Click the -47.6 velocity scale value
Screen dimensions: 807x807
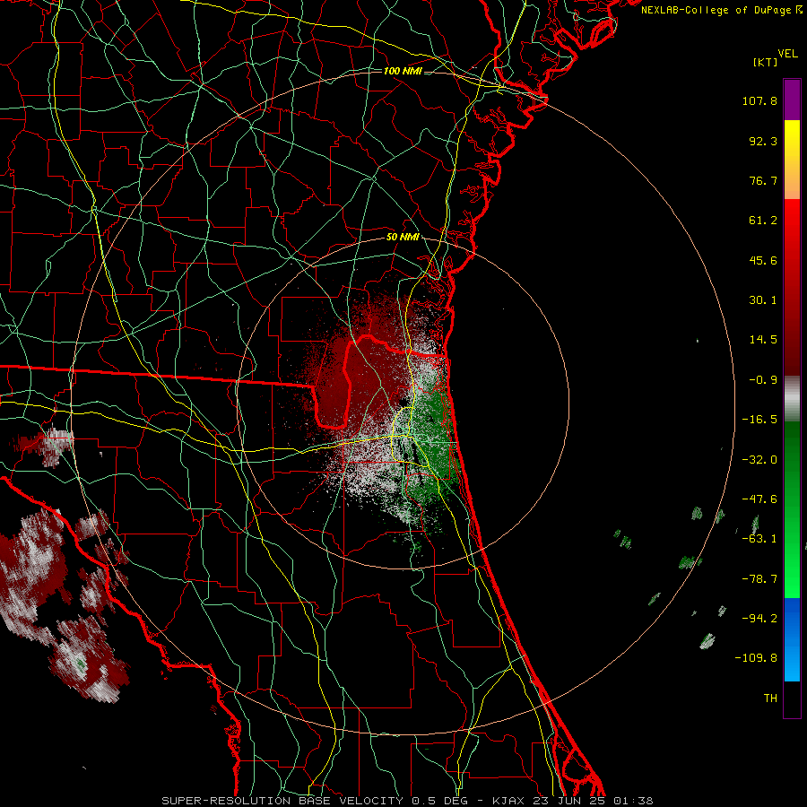pyautogui.click(x=759, y=499)
